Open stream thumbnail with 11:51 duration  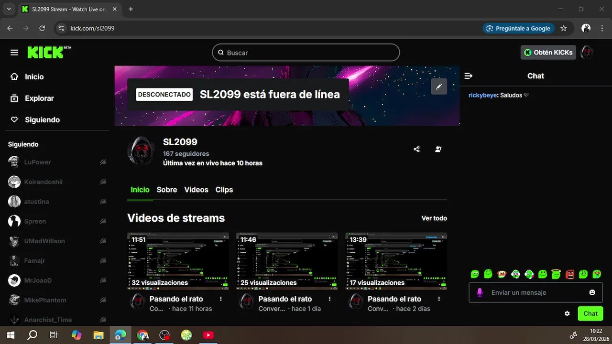pyautogui.click(x=178, y=261)
